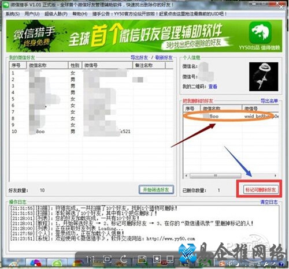Open the 系统(S) menu
Viewport: 289px width, 269px height.
click(13, 14)
